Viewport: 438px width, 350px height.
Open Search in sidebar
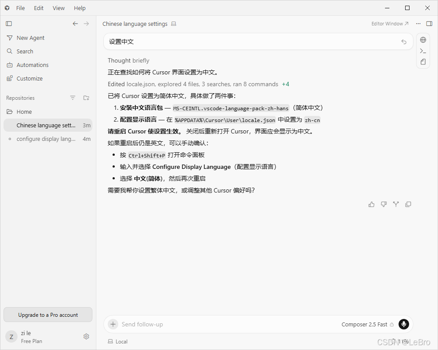pos(48,51)
